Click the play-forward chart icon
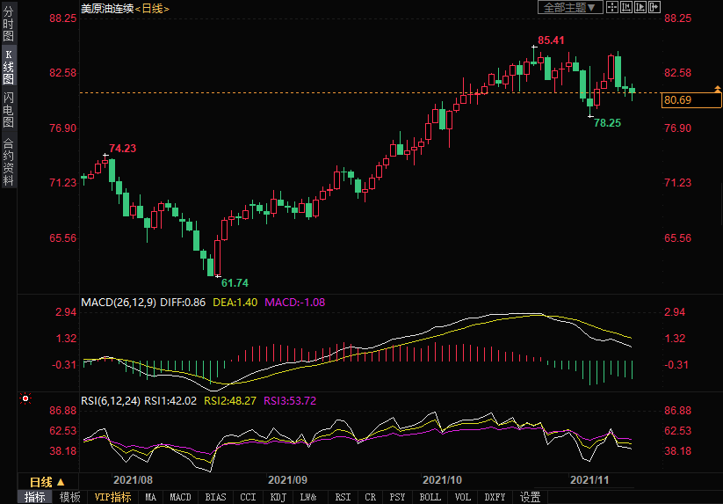 point(640,7)
